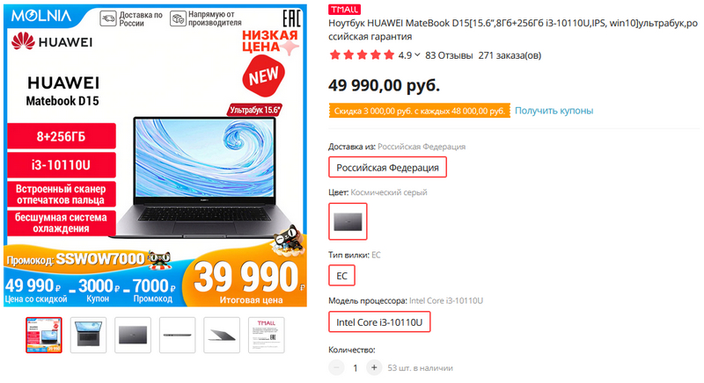Open the 83 Отзывы reviews link

click(x=449, y=55)
